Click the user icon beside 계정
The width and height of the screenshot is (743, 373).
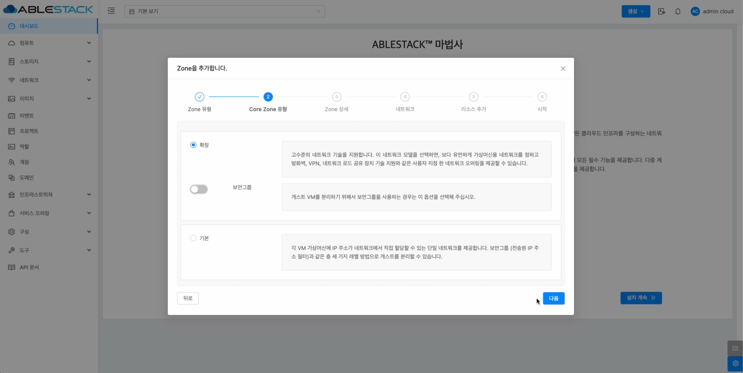click(12, 162)
